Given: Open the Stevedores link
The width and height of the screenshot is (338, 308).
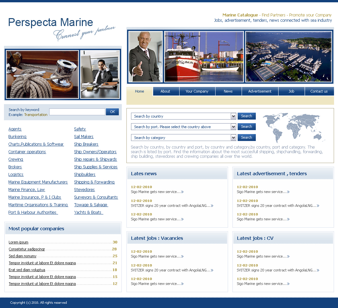Looking at the screenshot, I should tap(84, 189).
